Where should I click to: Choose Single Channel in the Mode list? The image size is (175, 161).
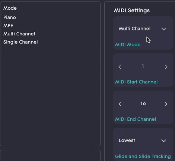tap(20, 42)
